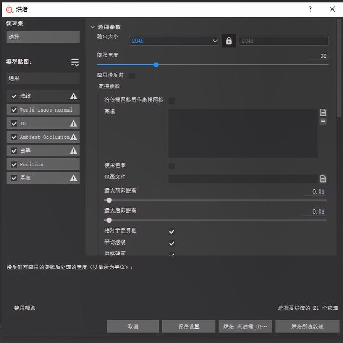Click warning icon on 法线 map row

tap(74, 96)
